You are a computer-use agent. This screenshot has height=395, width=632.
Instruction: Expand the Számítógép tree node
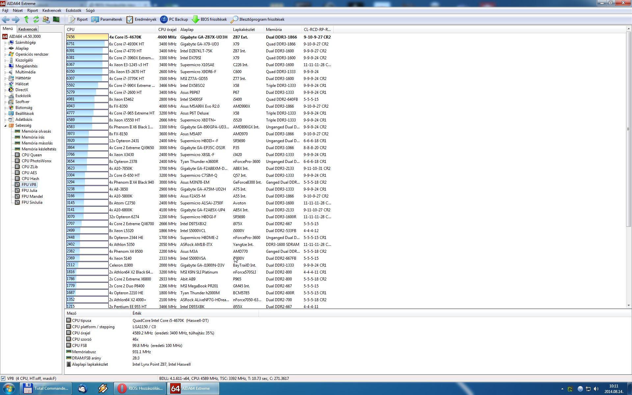(5, 42)
